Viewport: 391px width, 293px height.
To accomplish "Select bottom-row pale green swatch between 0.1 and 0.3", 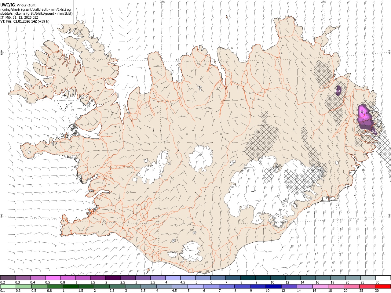I will click(x=8, y=286).
